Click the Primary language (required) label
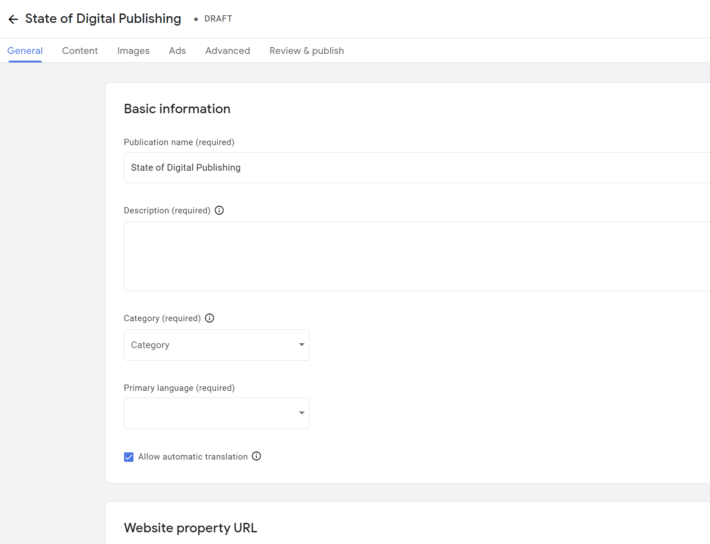The height and width of the screenshot is (544, 710). point(179,388)
